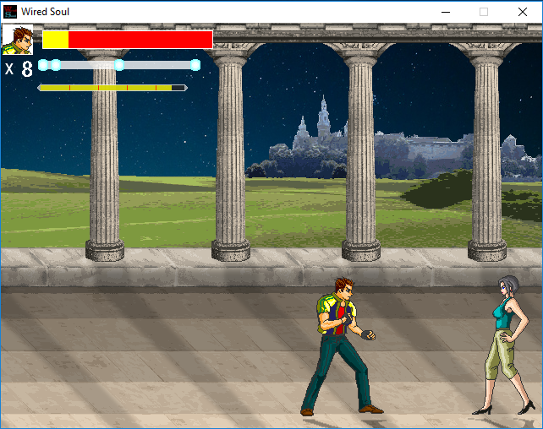Image resolution: width=543 pixels, height=429 pixels.
Task: Click the yellow portion of the health bar
Action: (56, 40)
